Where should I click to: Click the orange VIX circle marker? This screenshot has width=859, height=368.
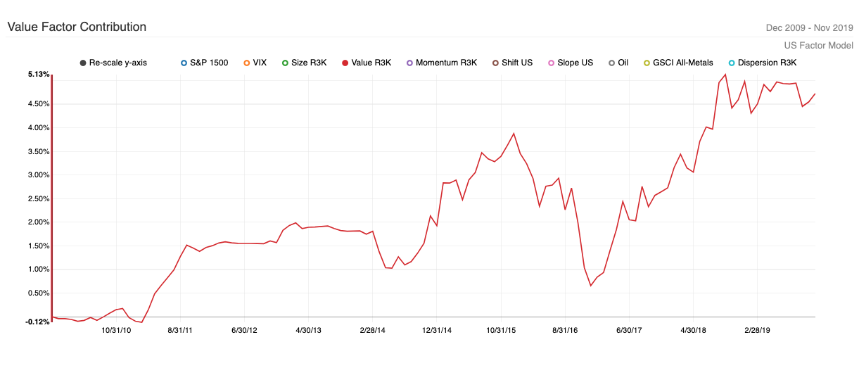tap(247, 63)
